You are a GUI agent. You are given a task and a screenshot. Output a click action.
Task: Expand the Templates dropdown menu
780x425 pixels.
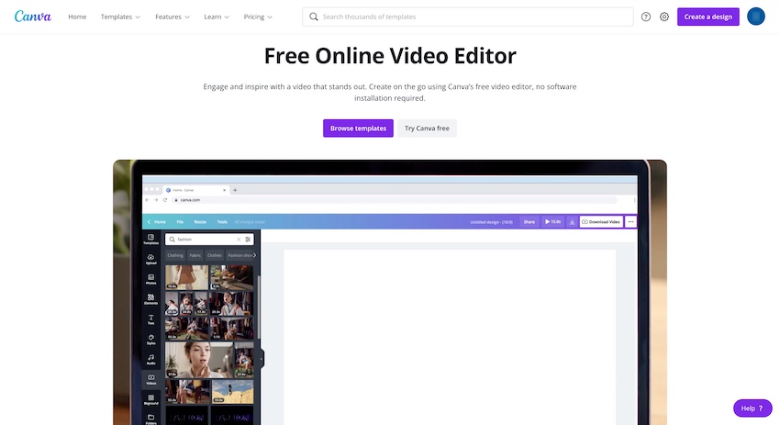120,17
